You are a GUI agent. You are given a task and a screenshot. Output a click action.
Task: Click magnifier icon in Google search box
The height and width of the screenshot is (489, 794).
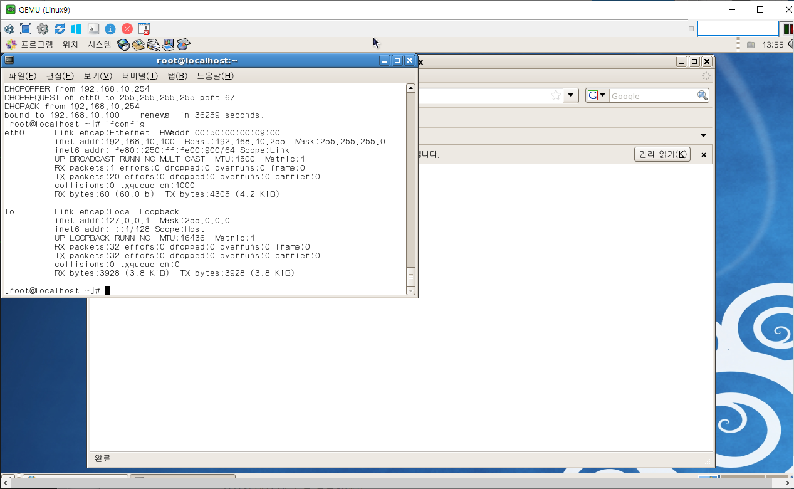point(703,95)
